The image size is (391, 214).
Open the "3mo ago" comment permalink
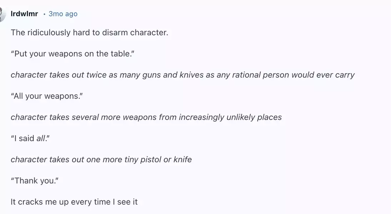click(x=63, y=14)
